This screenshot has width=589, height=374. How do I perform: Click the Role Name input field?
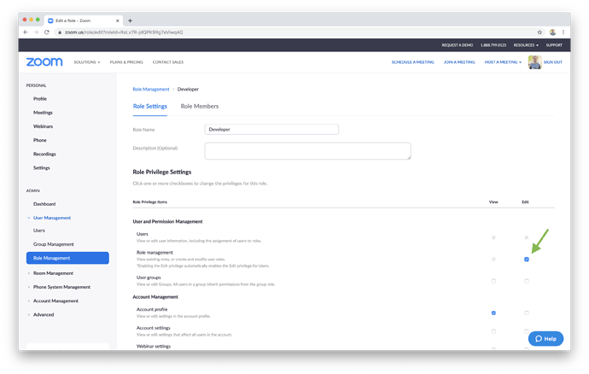click(271, 129)
